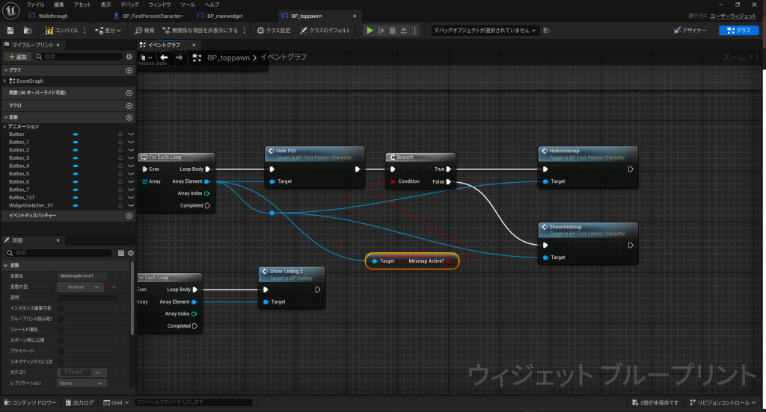Click the eye visibility icon next to Button_3 variable
This screenshot has width=766, height=412.
(131, 158)
